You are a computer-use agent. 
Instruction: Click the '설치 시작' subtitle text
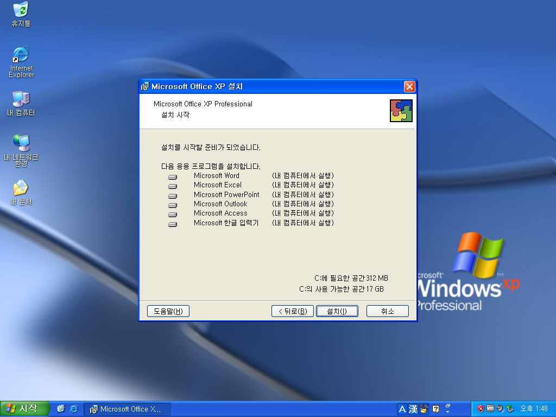coord(175,115)
